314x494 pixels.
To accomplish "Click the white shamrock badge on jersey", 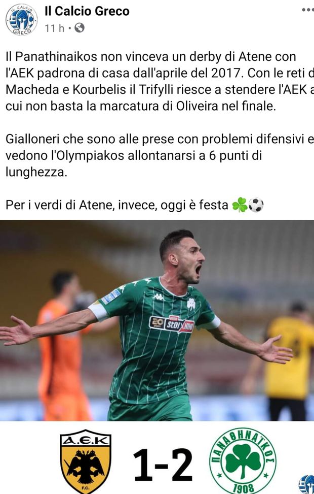I will tap(191, 304).
